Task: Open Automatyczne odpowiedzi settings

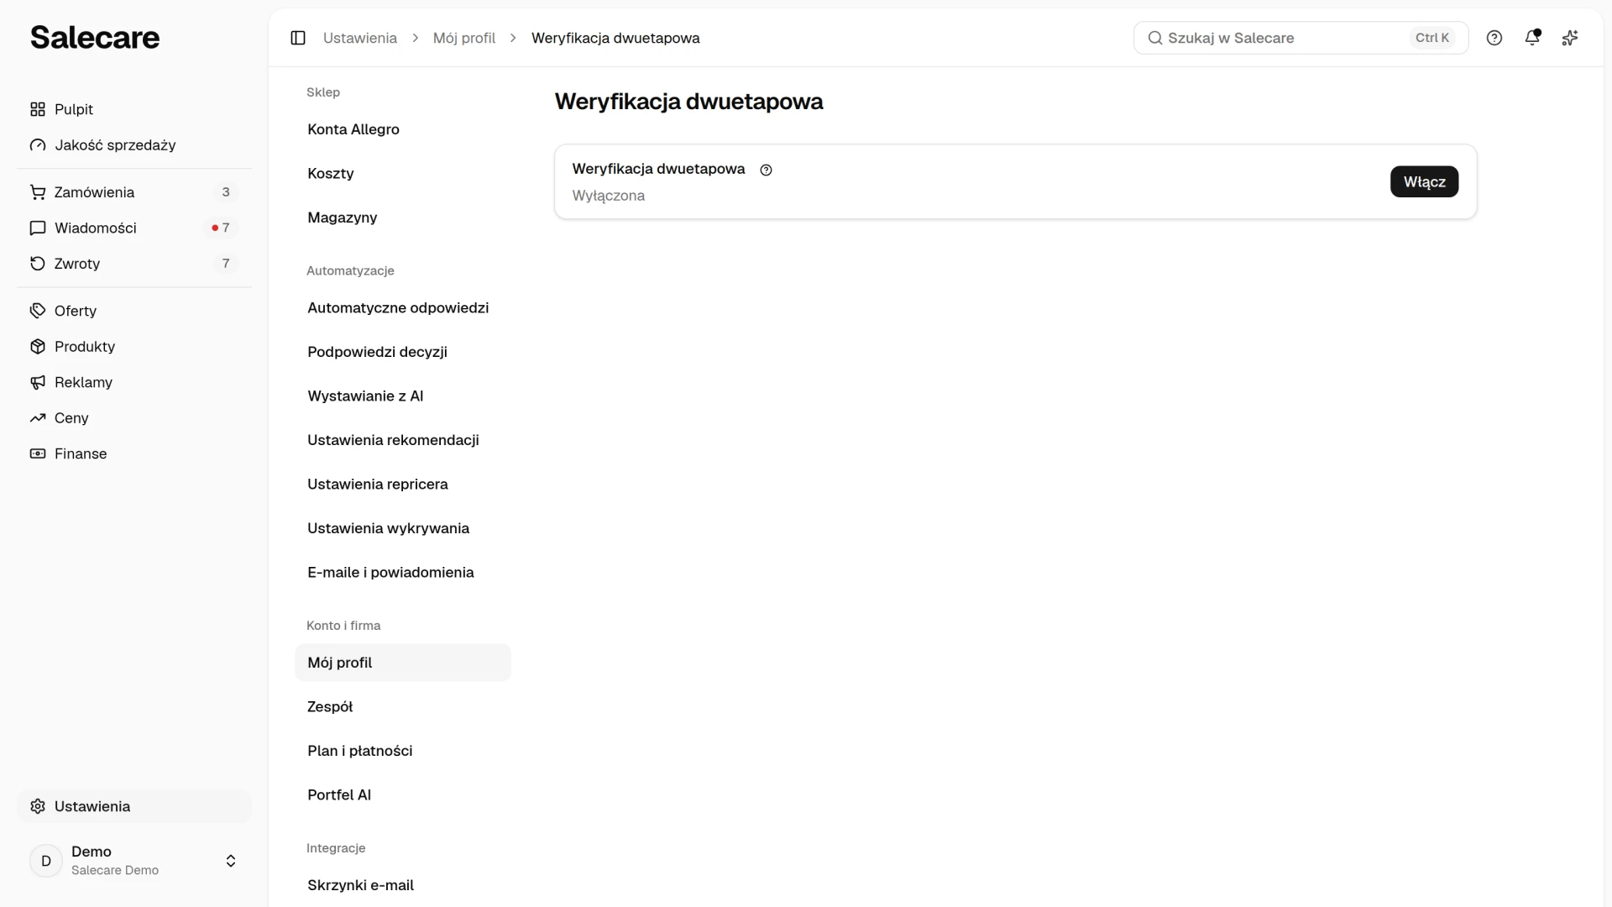Action: coord(403,308)
